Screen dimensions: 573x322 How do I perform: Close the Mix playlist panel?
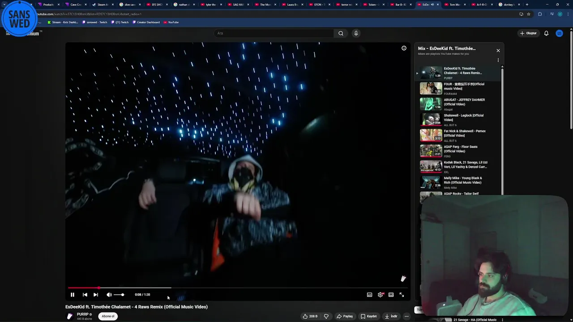click(x=498, y=51)
